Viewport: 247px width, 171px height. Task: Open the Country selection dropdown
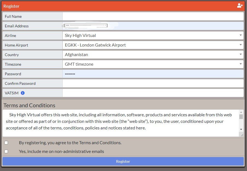(241, 54)
